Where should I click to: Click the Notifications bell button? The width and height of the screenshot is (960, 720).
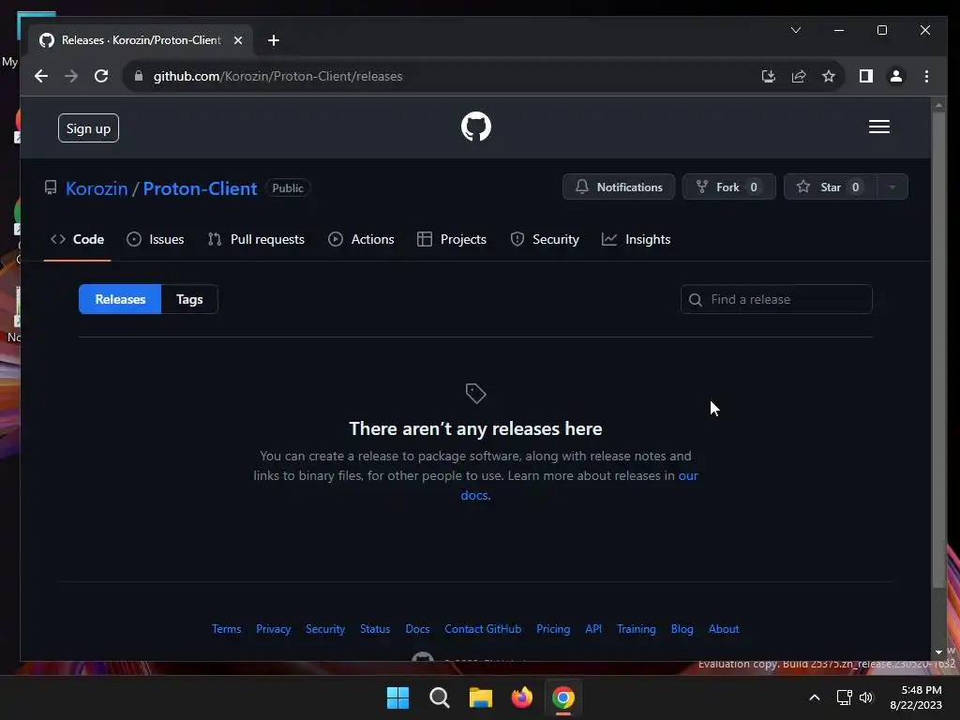click(x=619, y=187)
